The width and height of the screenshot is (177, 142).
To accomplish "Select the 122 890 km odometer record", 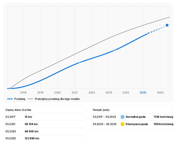I will pos(32,138).
